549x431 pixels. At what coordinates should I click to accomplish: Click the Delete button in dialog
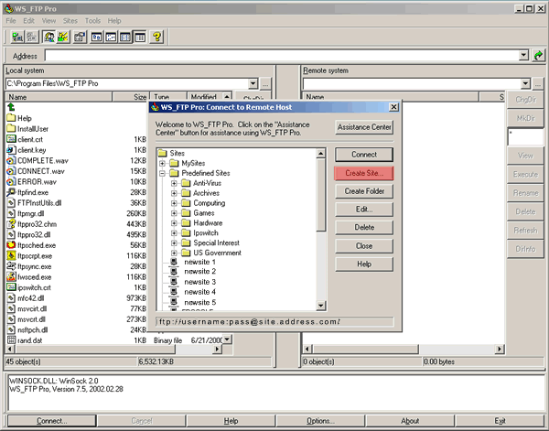[x=364, y=228]
